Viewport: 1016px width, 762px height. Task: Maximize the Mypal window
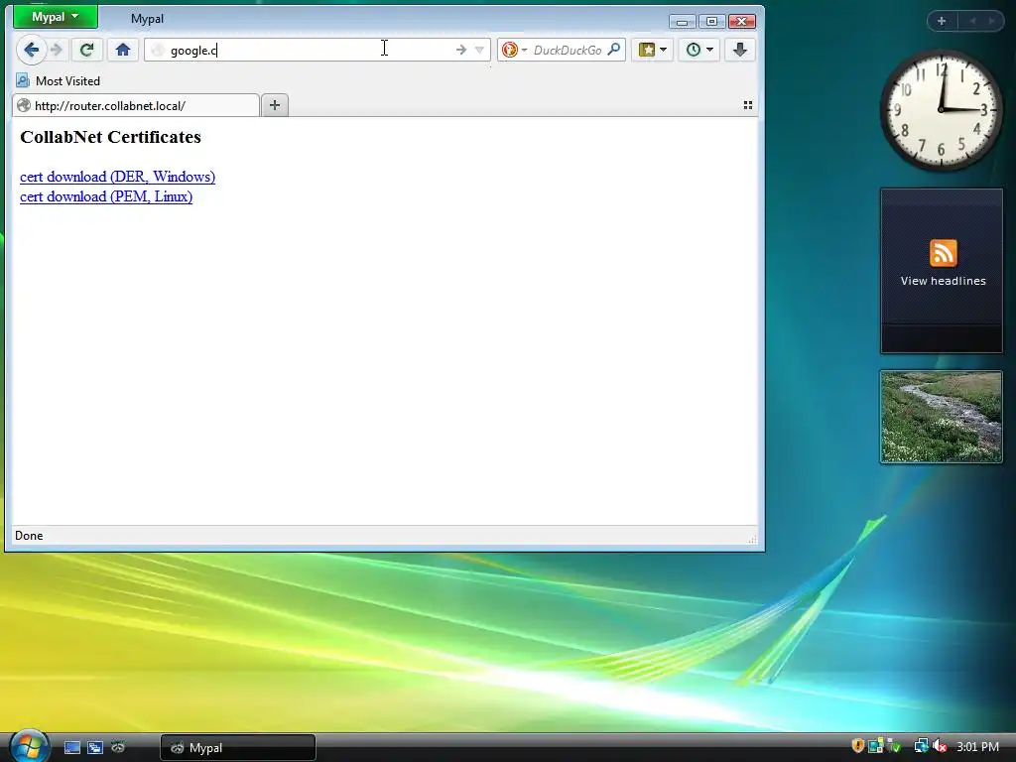[711, 22]
